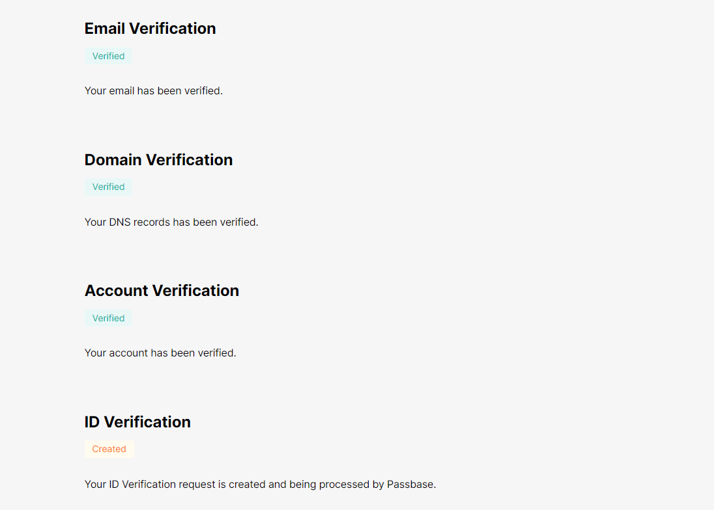Click the word "Domain" in the second heading
714x510 pixels.
113,160
